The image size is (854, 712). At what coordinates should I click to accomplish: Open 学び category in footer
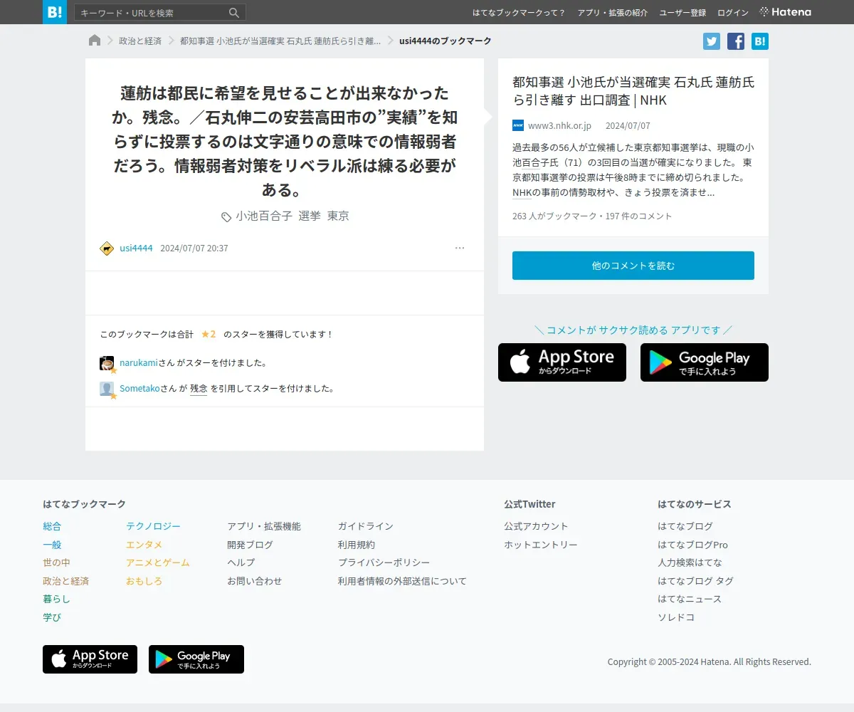52,617
